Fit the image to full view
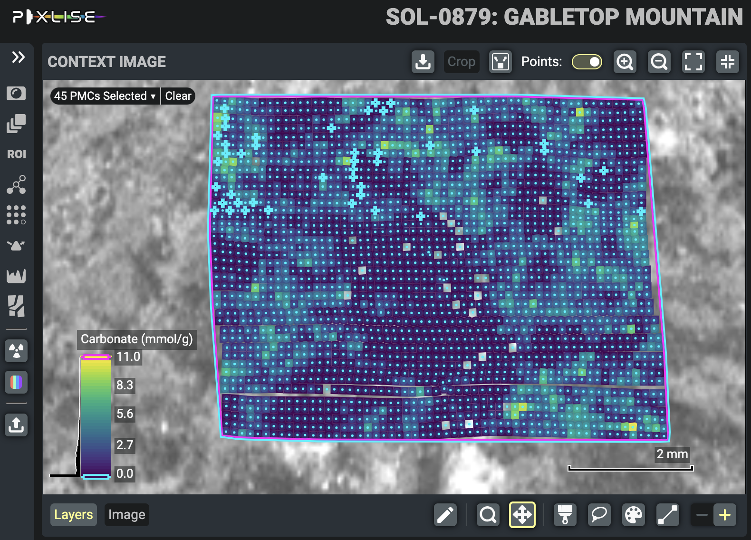751x540 pixels. (693, 62)
